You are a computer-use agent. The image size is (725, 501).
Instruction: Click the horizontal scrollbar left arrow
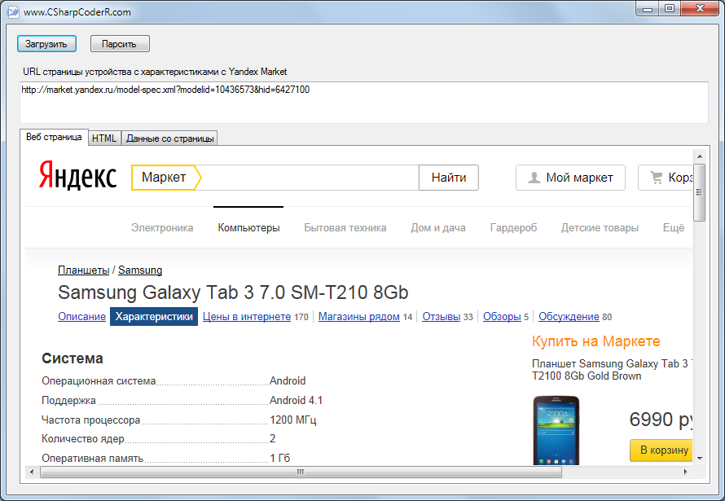tap(32, 472)
